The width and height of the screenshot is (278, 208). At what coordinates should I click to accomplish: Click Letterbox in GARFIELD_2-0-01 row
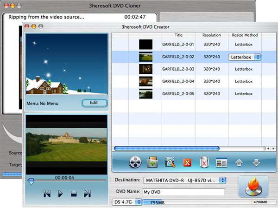tap(244, 45)
